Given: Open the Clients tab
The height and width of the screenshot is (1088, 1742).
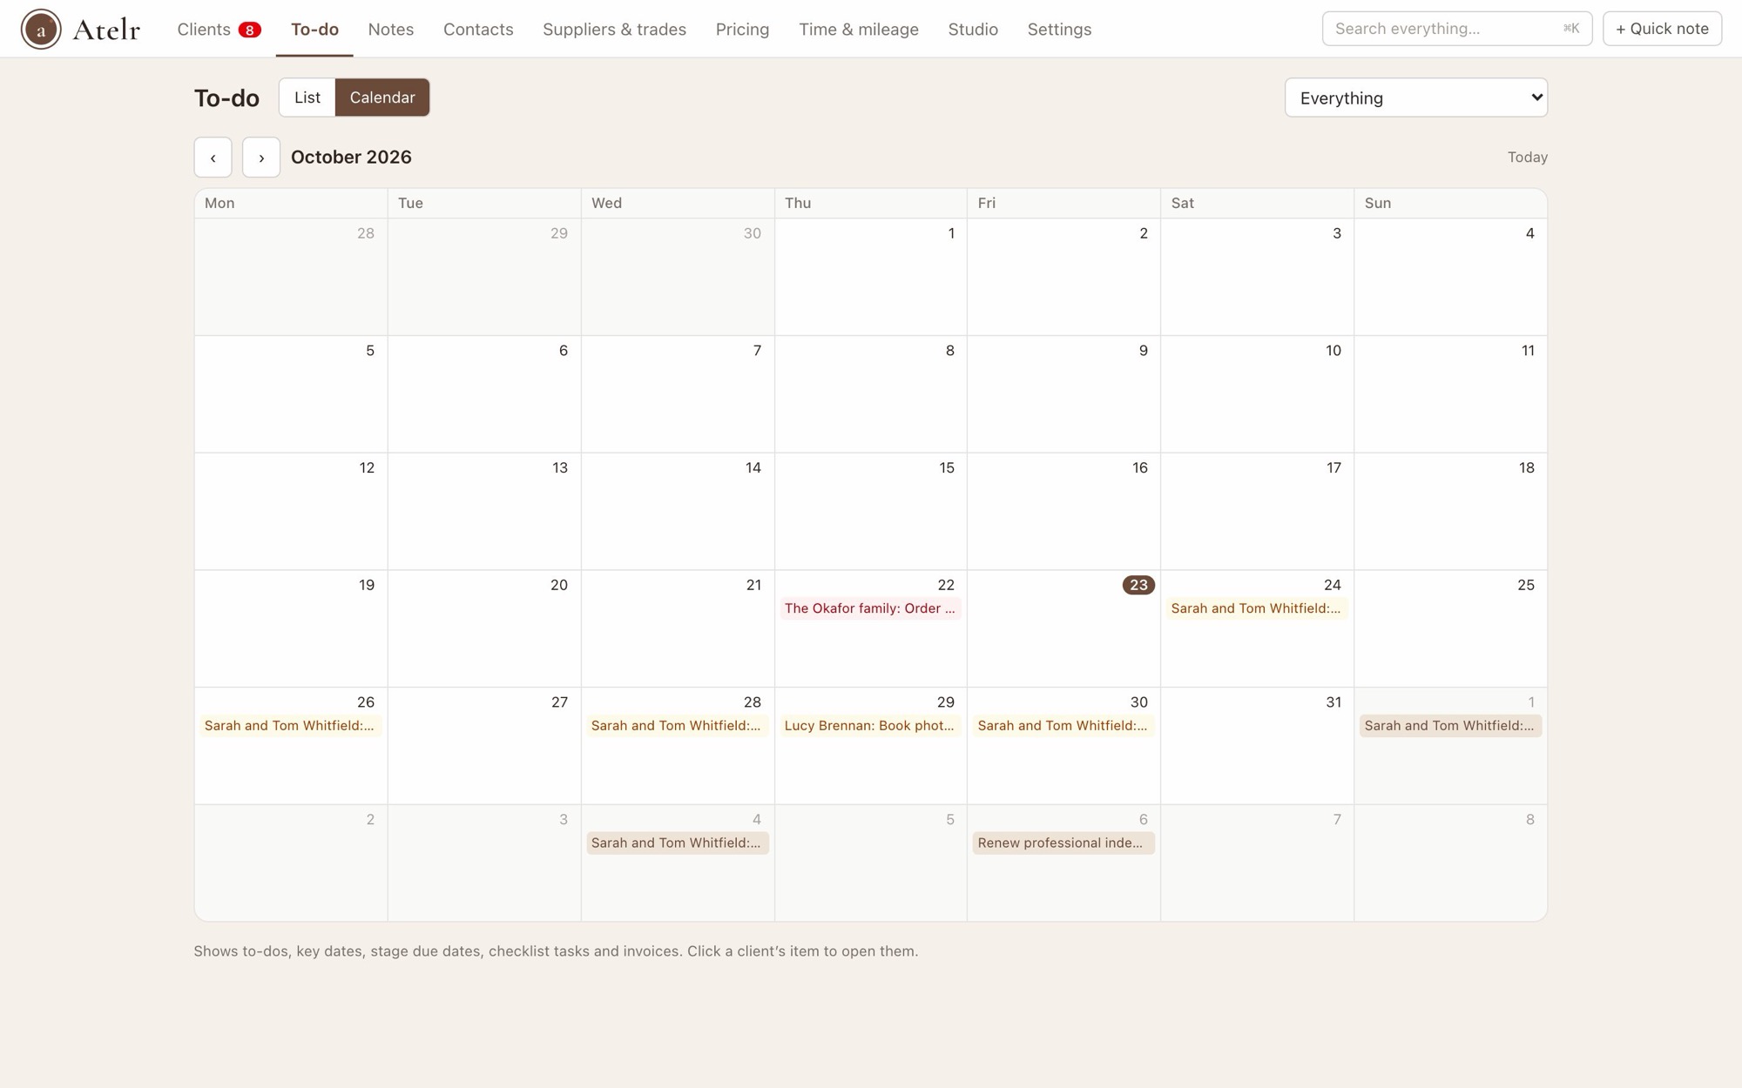Looking at the screenshot, I should pos(219,29).
